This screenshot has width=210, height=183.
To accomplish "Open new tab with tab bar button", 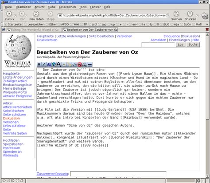I will coord(4,30).
